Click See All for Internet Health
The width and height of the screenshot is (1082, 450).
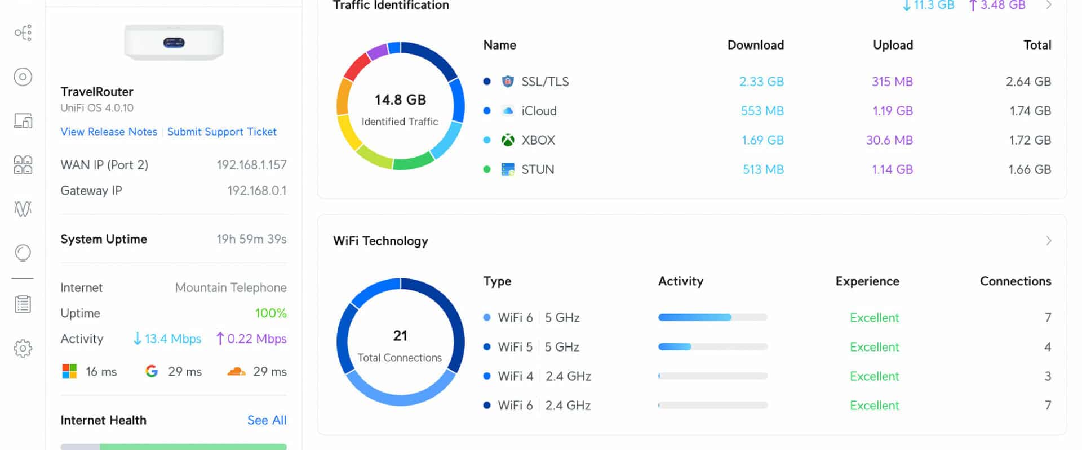pos(267,420)
